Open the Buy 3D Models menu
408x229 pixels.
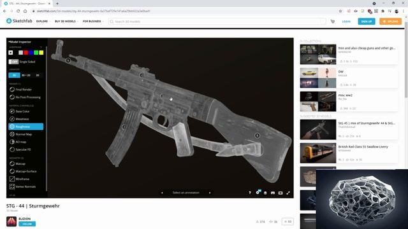(66, 21)
